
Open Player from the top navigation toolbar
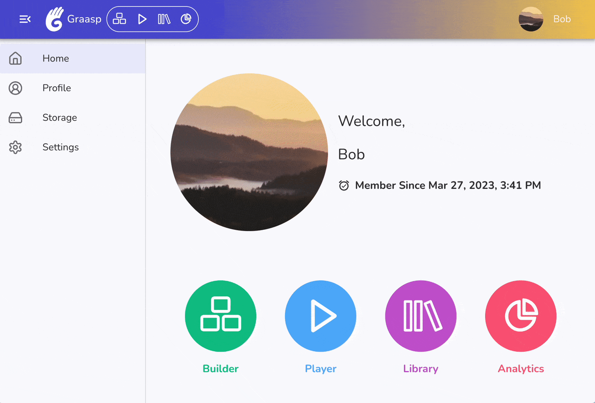click(x=142, y=19)
